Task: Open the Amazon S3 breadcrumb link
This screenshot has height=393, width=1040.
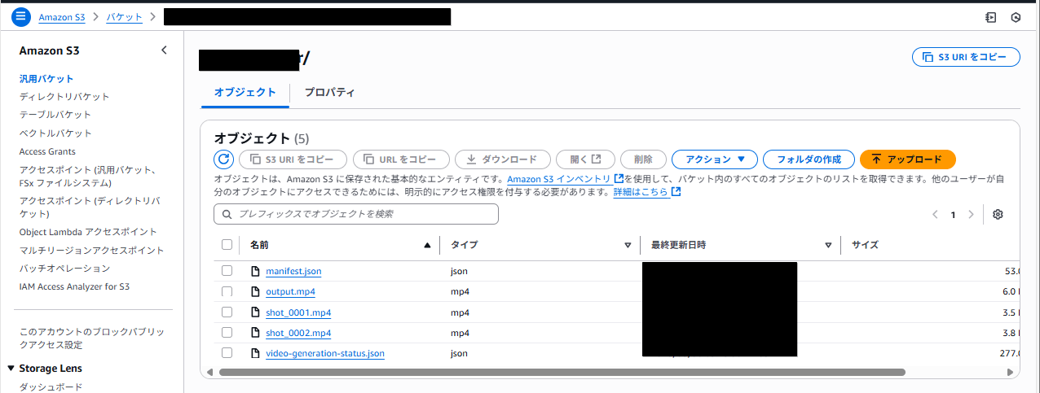Action: (61, 17)
